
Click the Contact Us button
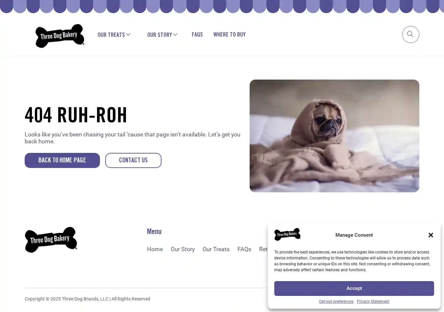coord(133,160)
